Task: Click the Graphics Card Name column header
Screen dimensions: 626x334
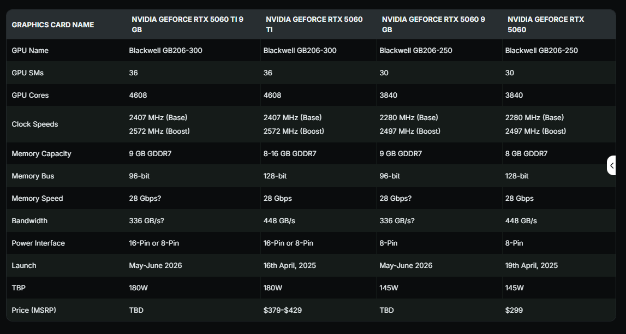Action: (x=53, y=25)
